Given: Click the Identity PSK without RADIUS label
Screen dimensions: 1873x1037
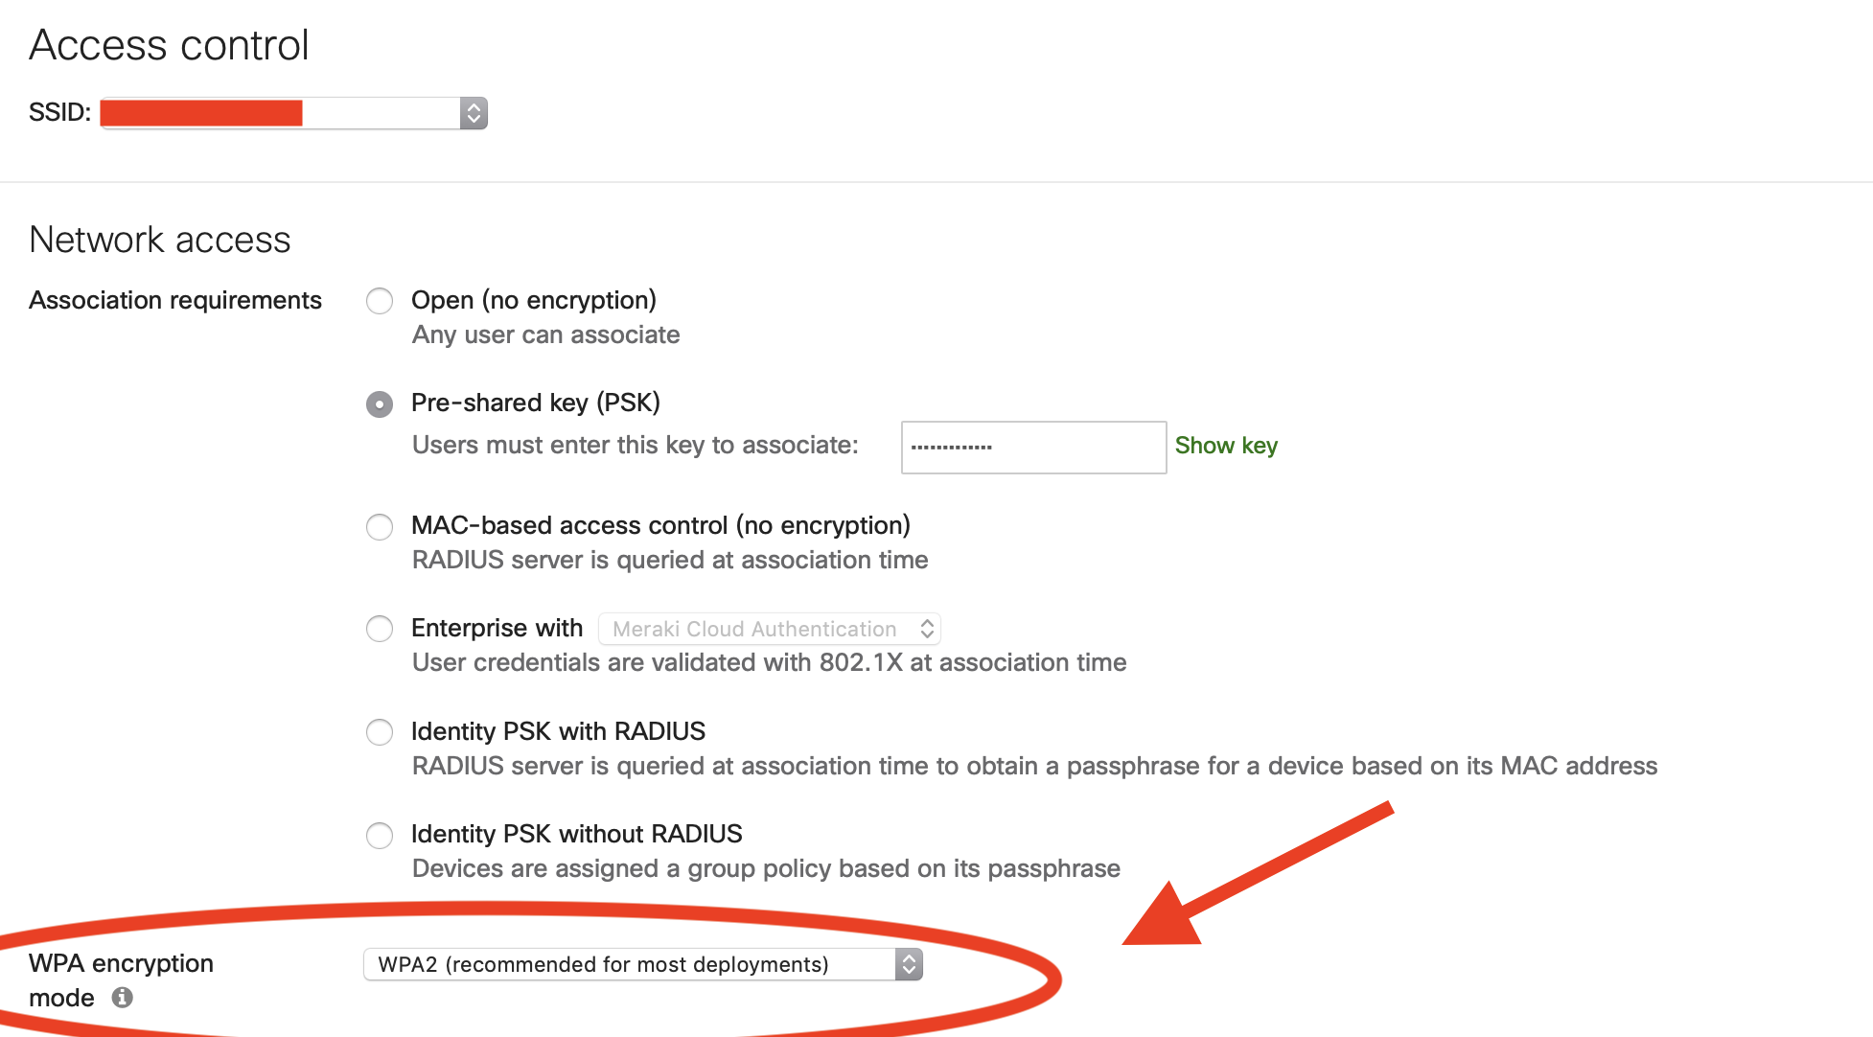Looking at the screenshot, I should pyautogui.click(x=577, y=834).
